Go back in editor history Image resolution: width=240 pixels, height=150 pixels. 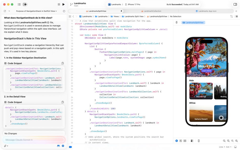[x=73, y=16]
